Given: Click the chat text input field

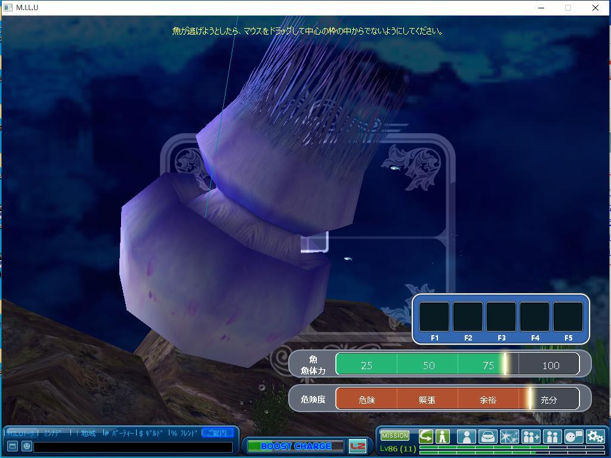Looking at the screenshot, I should pos(132,447).
